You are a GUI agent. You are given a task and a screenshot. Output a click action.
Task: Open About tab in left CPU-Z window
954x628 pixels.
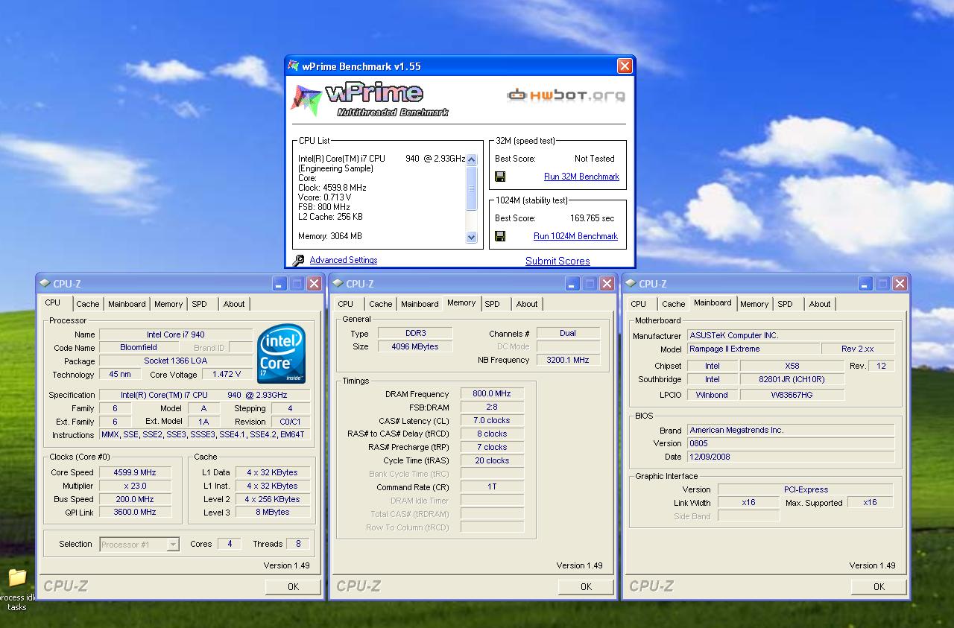point(234,304)
